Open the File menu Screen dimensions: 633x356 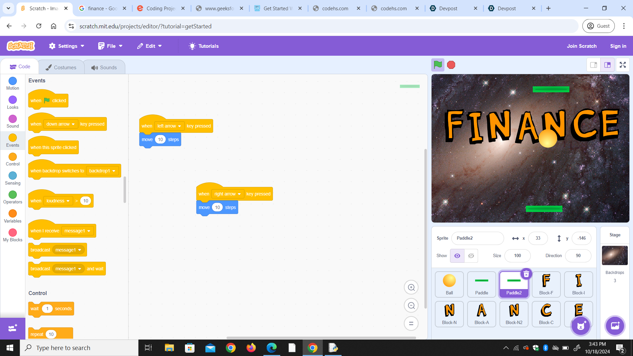(110, 46)
